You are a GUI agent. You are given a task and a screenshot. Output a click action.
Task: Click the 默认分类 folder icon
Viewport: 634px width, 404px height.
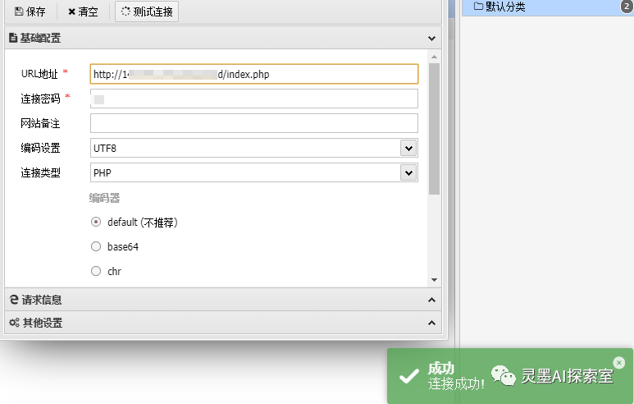478,7
